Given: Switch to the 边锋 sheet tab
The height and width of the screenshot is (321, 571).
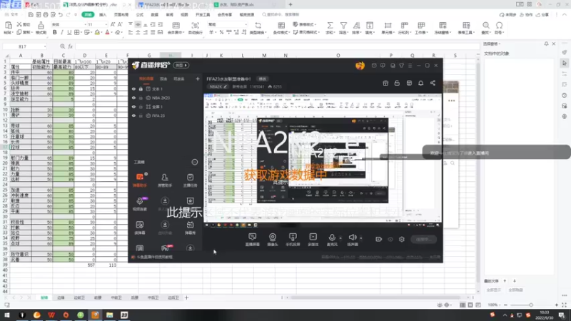Looking at the screenshot, I should click(x=61, y=297).
